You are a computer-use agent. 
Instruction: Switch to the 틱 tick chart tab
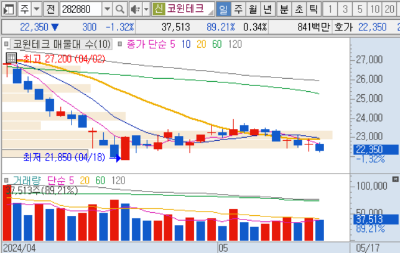click(314, 9)
